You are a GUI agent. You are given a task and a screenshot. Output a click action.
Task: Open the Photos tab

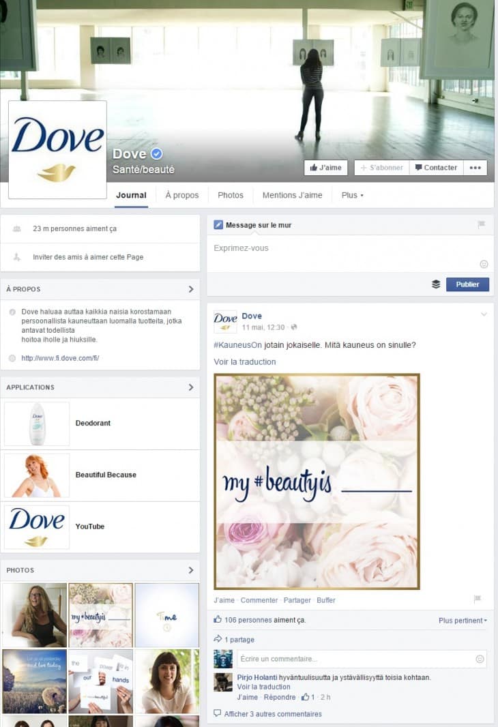(x=231, y=195)
